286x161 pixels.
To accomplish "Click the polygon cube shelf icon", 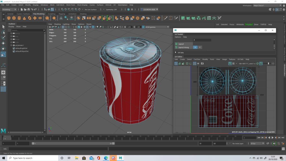I will pyautogui.click(x=14, y=18).
